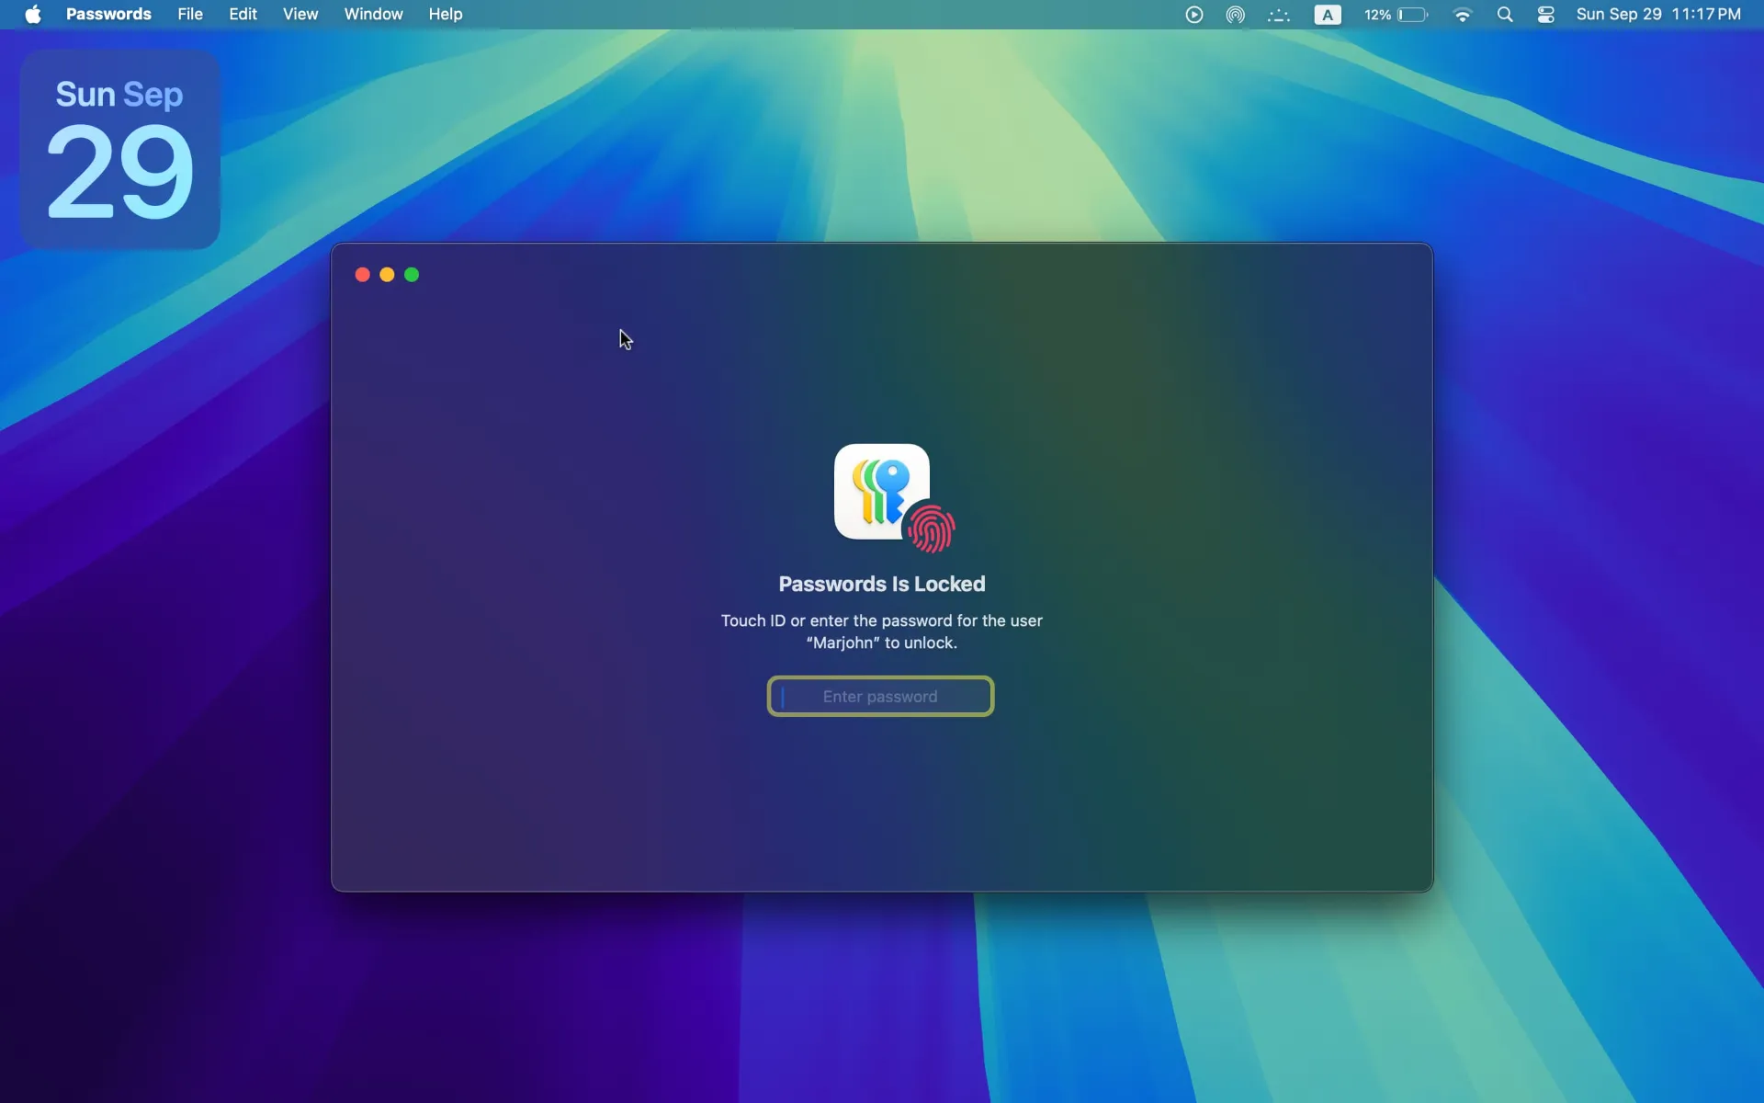The height and width of the screenshot is (1103, 1764).
Task: Open the Now Playing menu bar icon
Action: tap(1193, 15)
